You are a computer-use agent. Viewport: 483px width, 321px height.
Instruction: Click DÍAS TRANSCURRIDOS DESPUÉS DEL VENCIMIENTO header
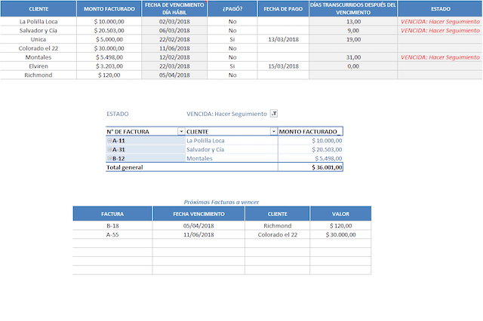click(x=353, y=8)
